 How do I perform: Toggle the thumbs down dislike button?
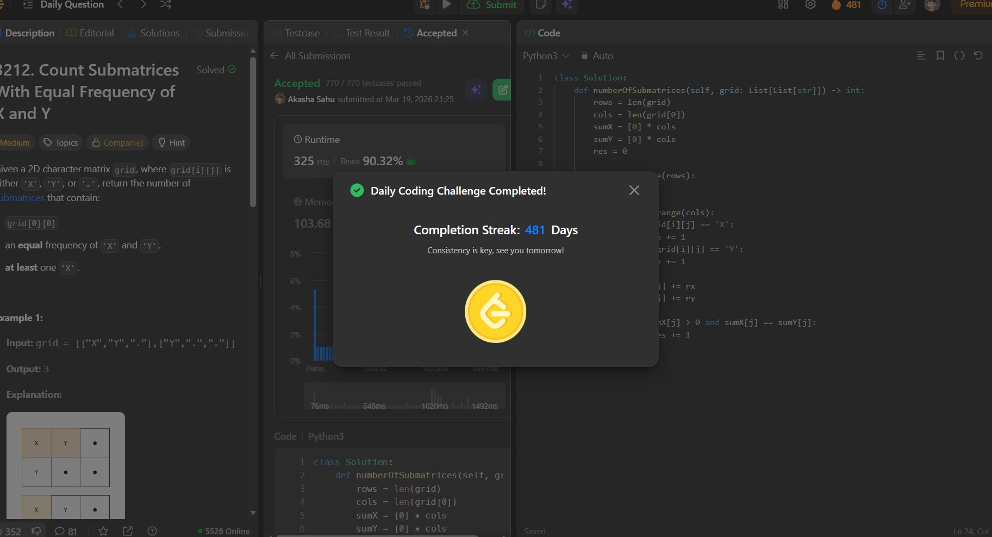click(x=36, y=531)
